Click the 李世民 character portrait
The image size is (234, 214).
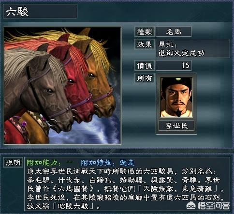(176, 97)
